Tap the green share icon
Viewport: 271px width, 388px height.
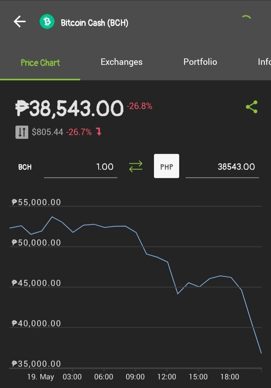(x=252, y=107)
